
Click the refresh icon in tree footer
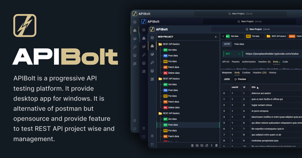pyautogui.click(x=207, y=145)
